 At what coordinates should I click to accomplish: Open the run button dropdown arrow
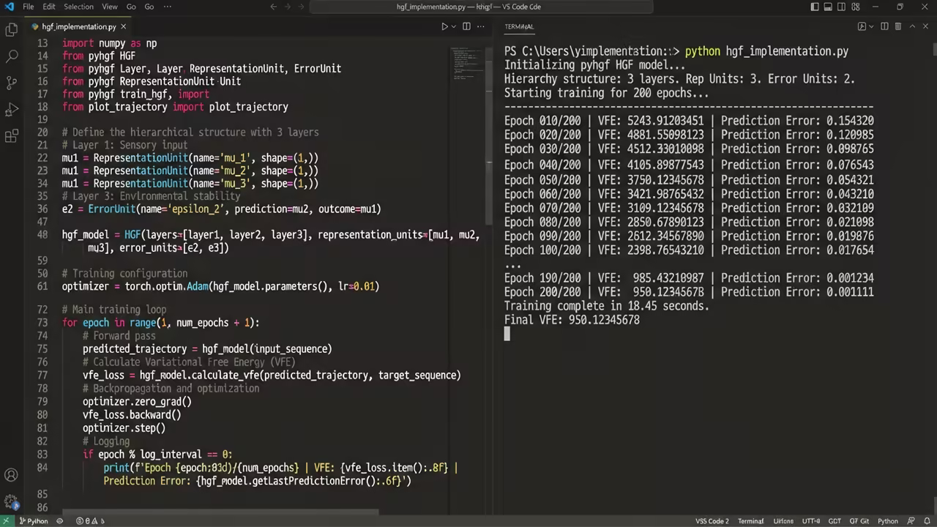[x=453, y=26]
